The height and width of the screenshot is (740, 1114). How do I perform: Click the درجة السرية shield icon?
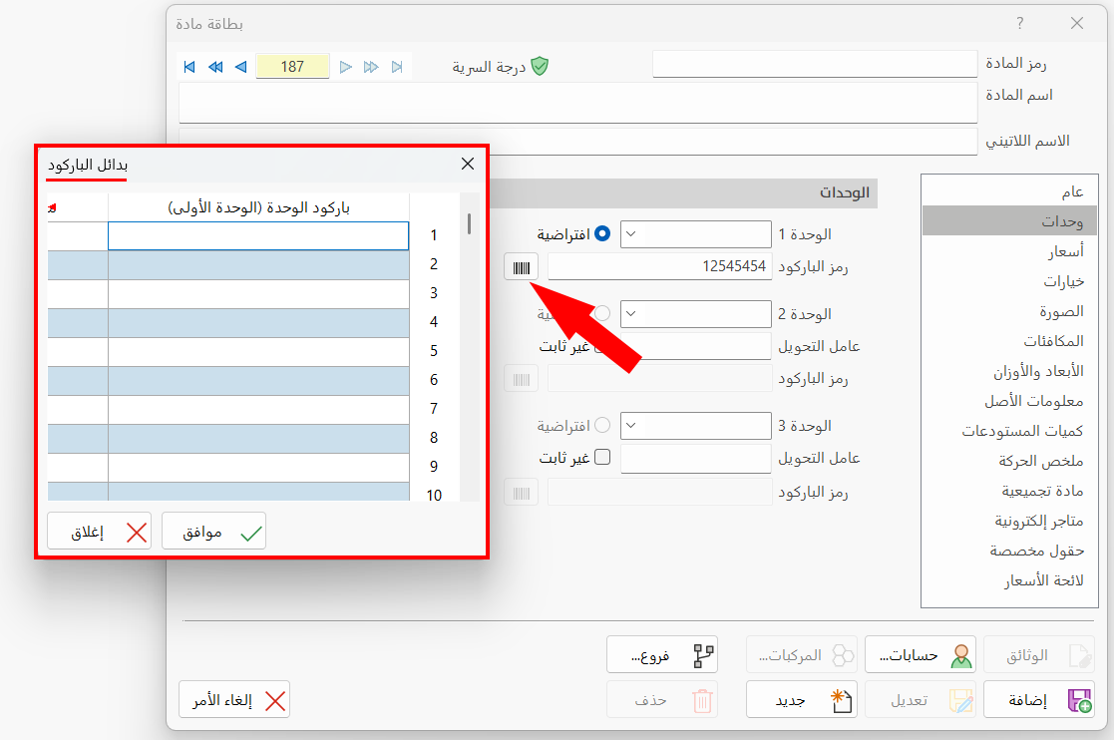tap(540, 66)
